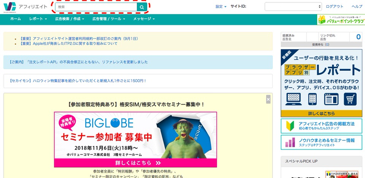
Task: Open the 利用規約一部改訂のご案内 notice link
Action: coord(79,39)
